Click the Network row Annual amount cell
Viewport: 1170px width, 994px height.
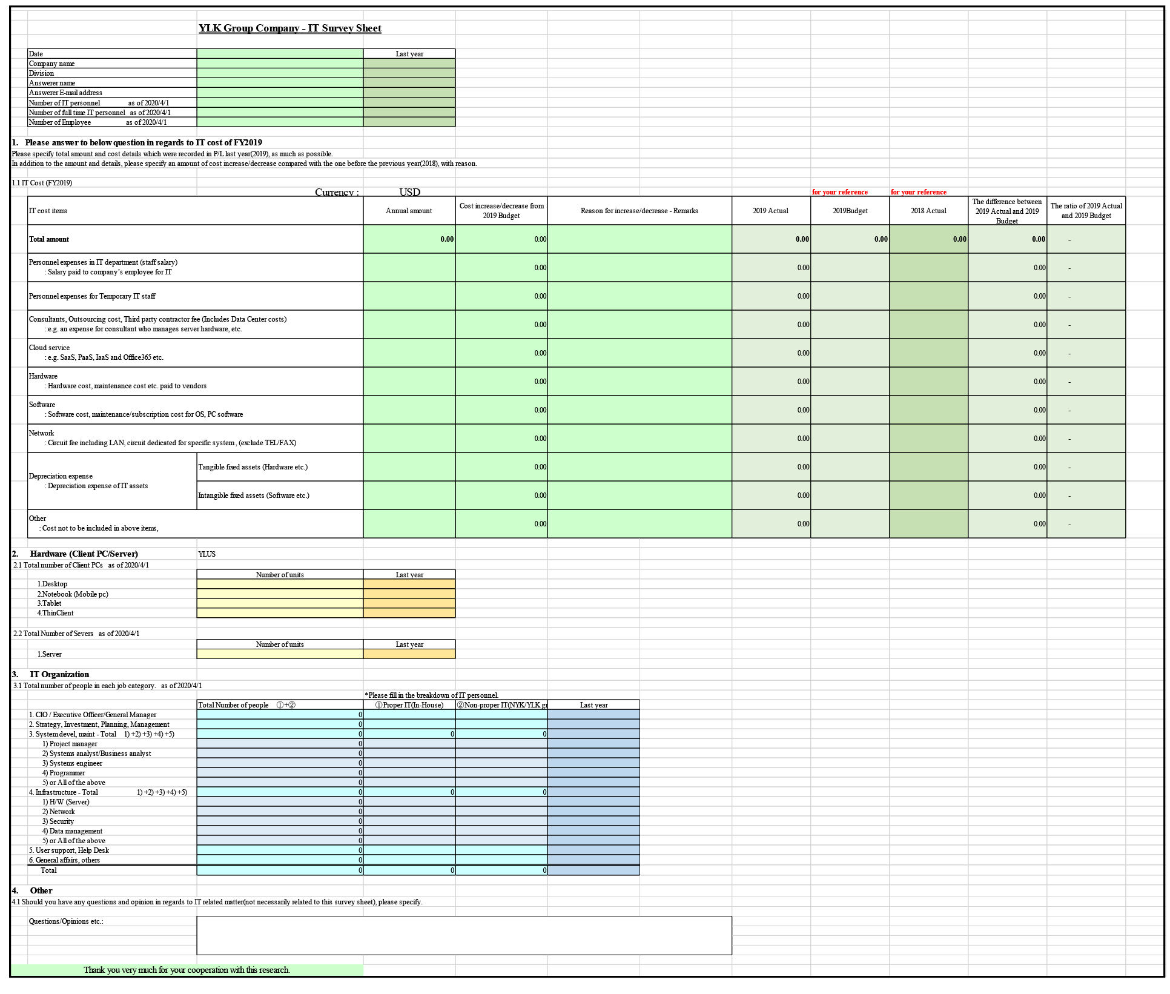409,439
